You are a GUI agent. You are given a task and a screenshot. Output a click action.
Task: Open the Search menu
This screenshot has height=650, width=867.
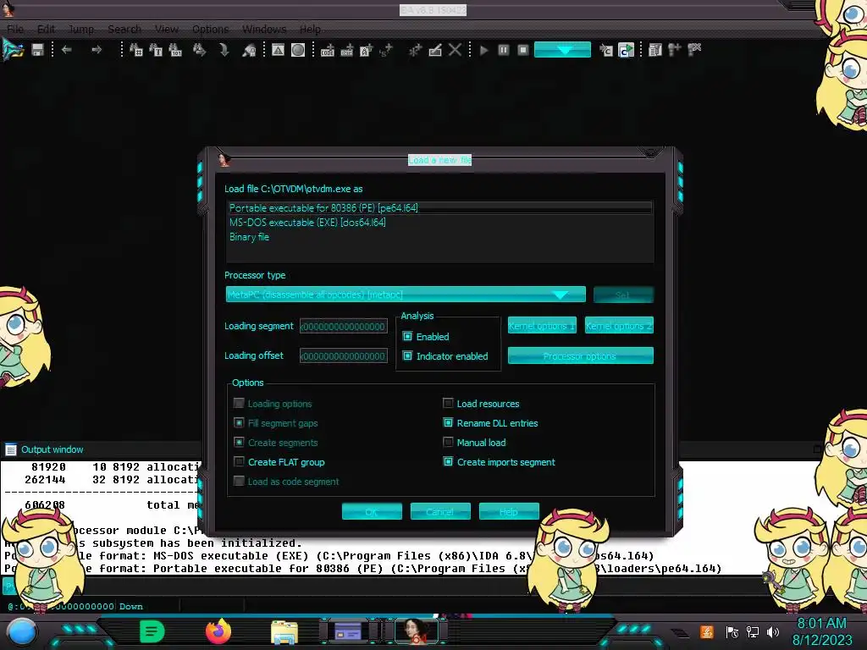click(124, 29)
